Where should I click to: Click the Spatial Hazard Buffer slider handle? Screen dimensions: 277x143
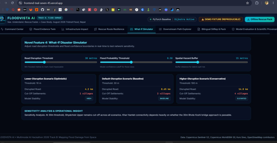(x=198, y=62)
